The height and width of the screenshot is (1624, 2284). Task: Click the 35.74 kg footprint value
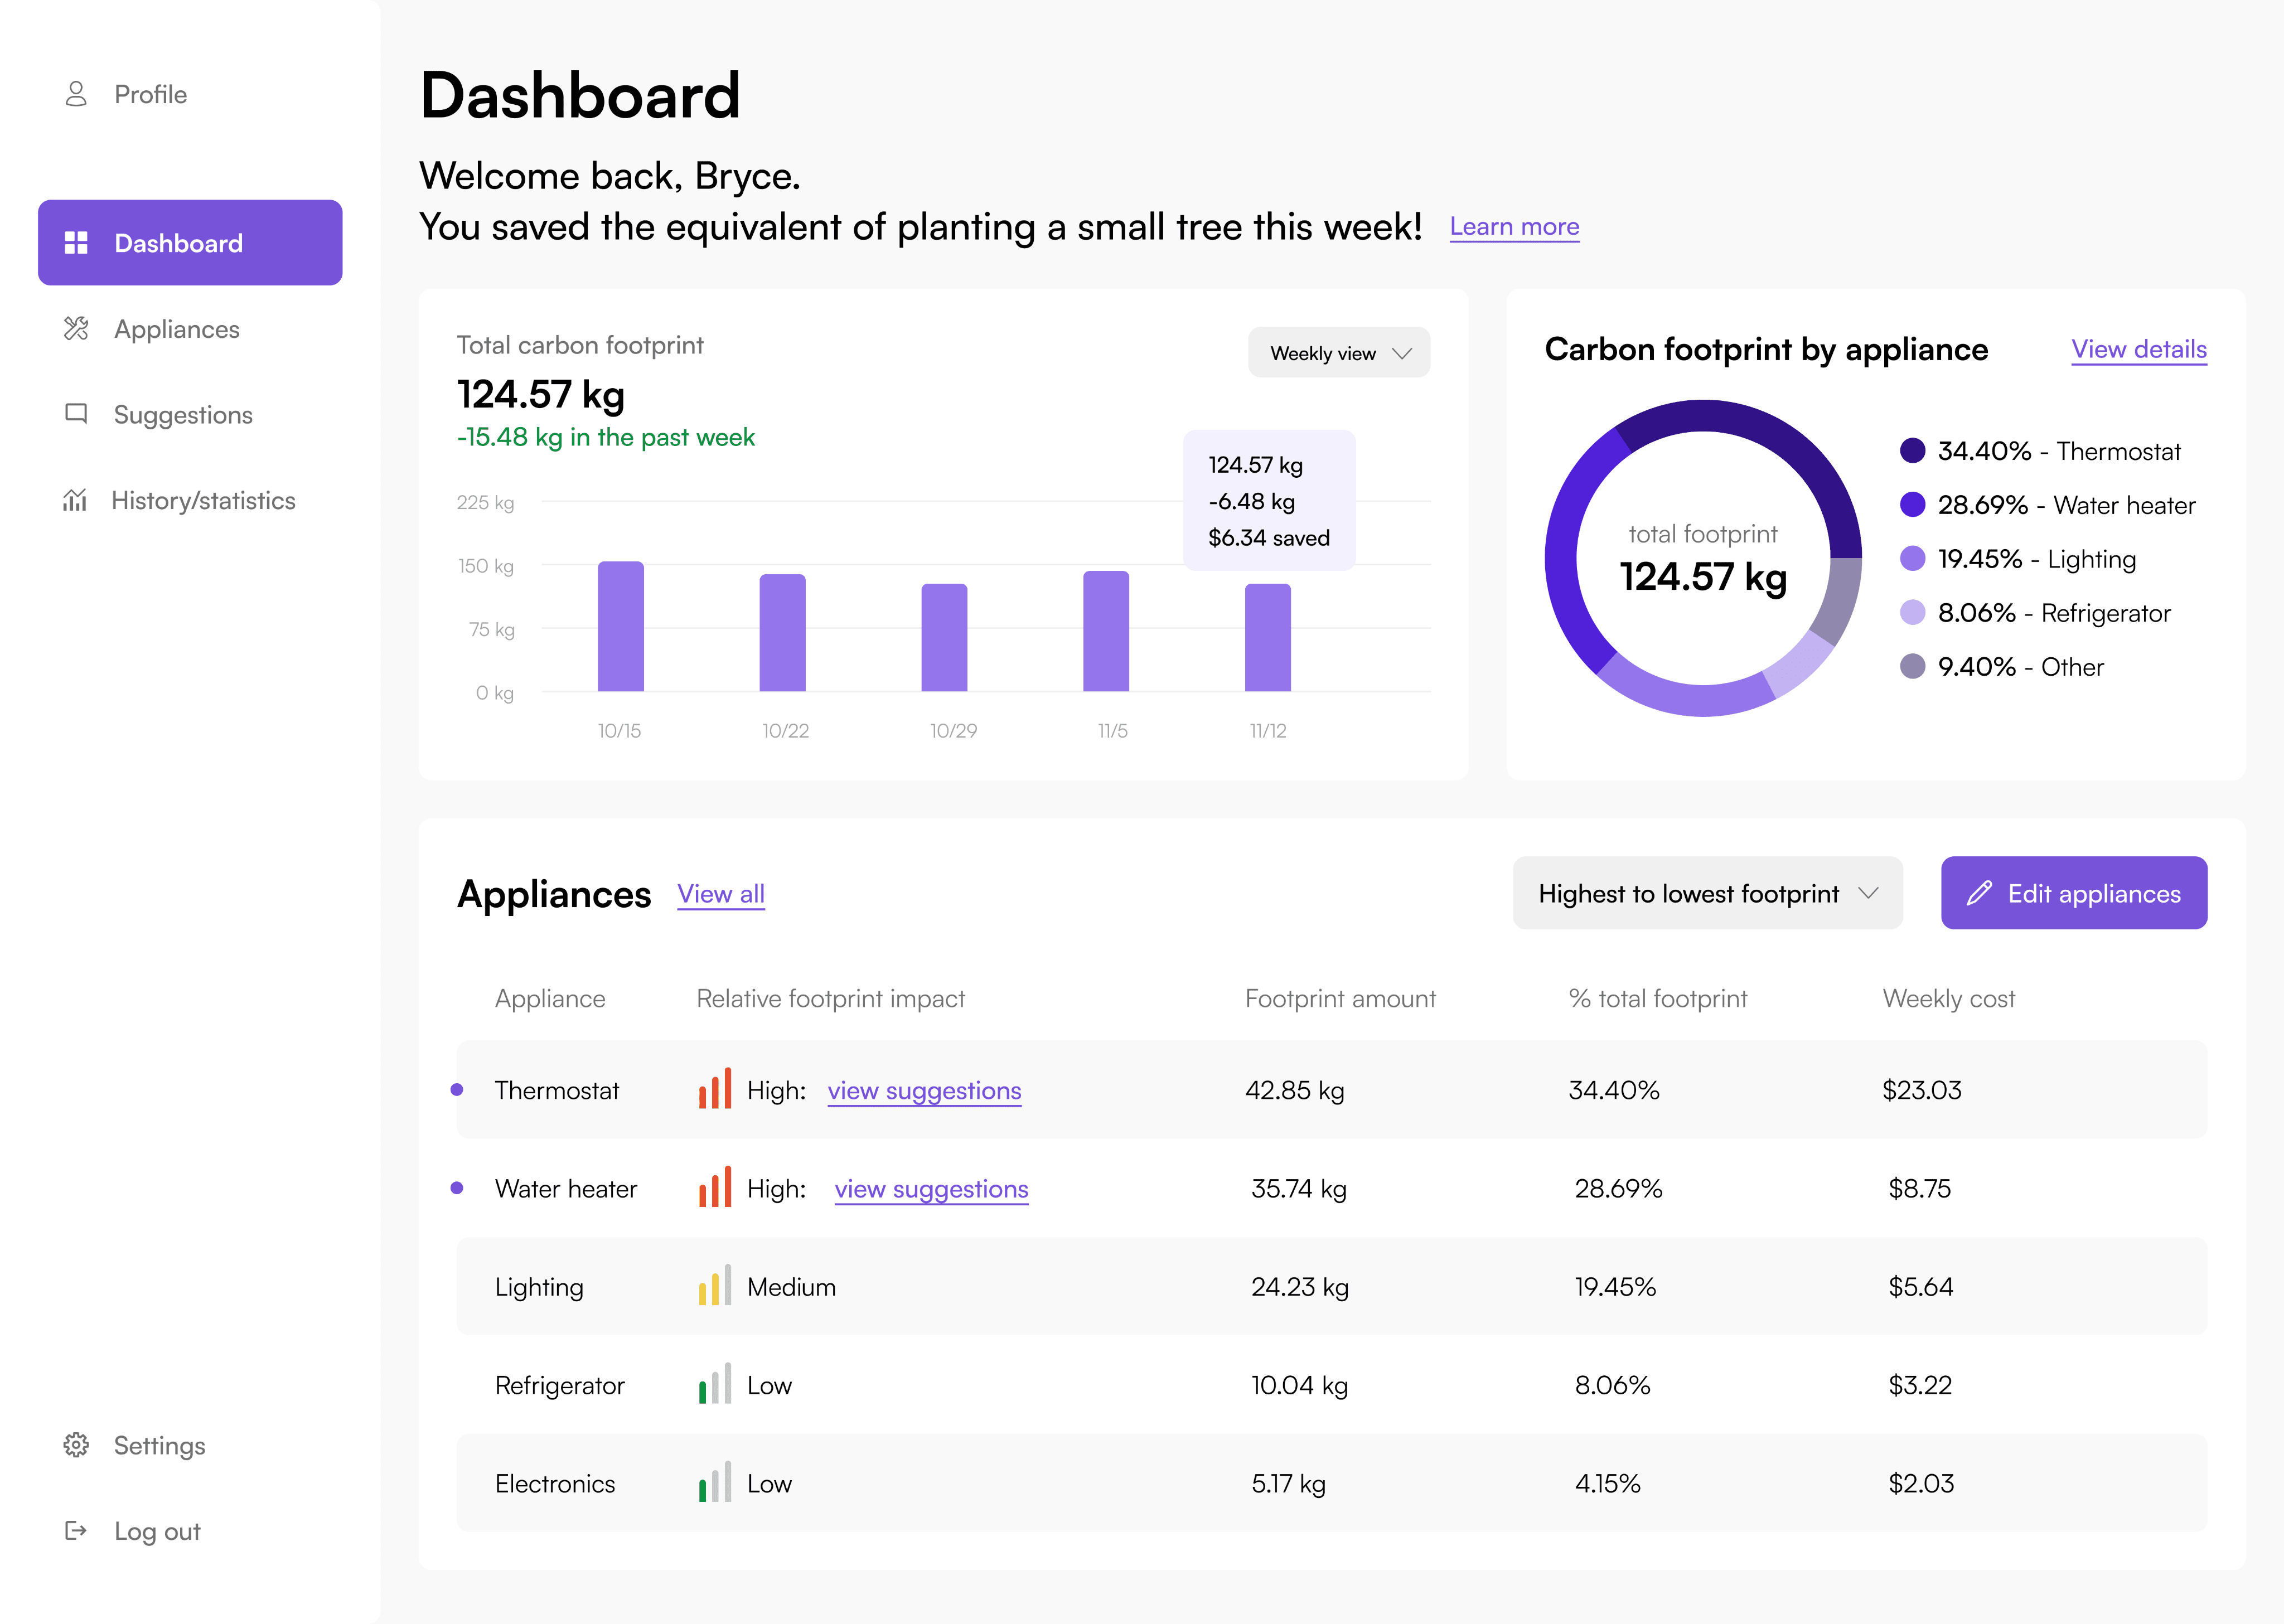[x=1299, y=1188]
